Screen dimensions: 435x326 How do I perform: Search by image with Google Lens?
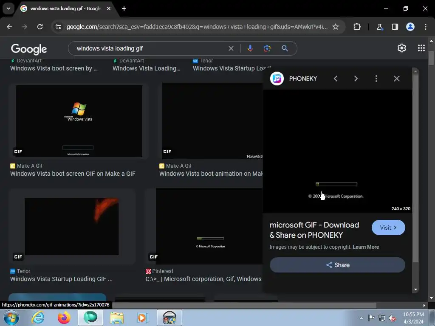click(267, 48)
